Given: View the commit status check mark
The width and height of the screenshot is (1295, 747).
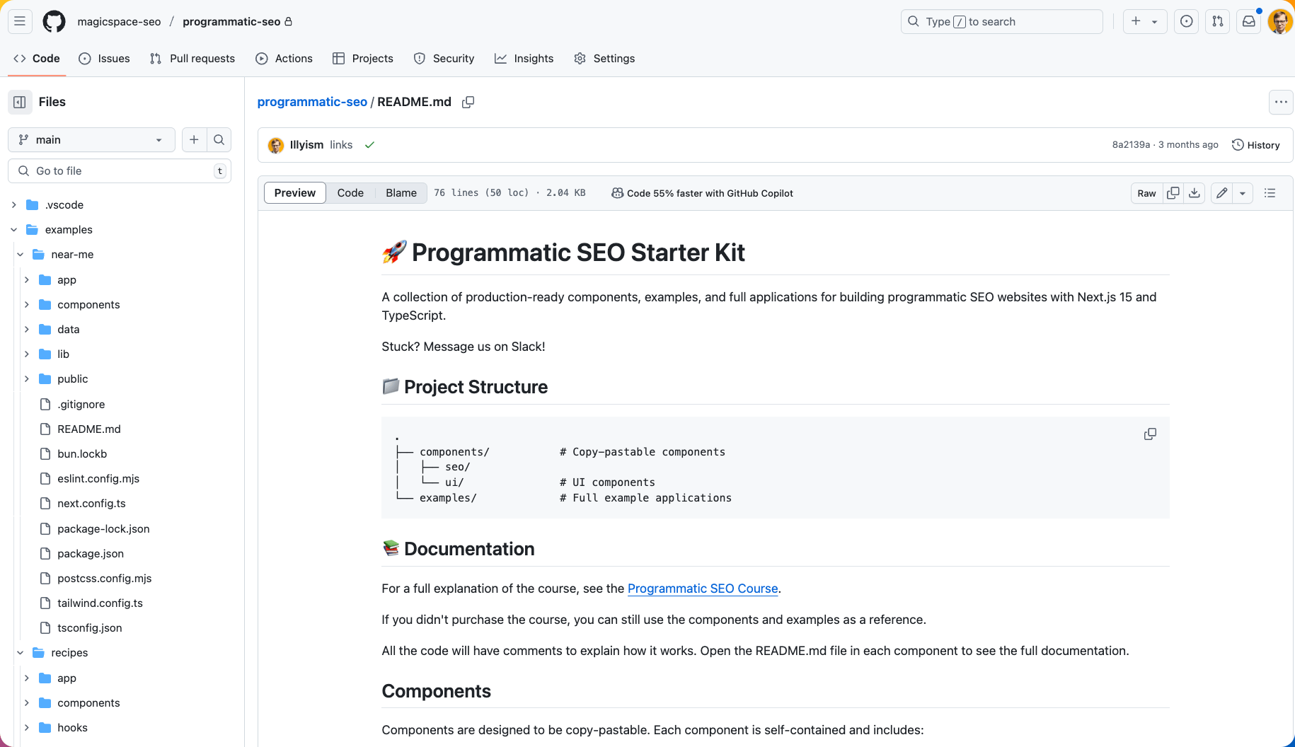Looking at the screenshot, I should tap(369, 145).
